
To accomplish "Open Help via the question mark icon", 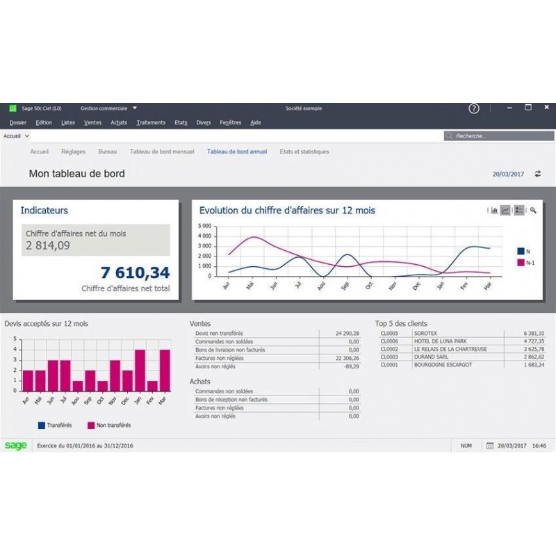I will point(473,108).
